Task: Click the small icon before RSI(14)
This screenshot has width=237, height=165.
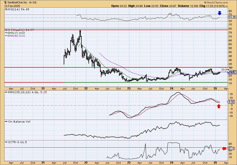Action: click(x=6, y=9)
